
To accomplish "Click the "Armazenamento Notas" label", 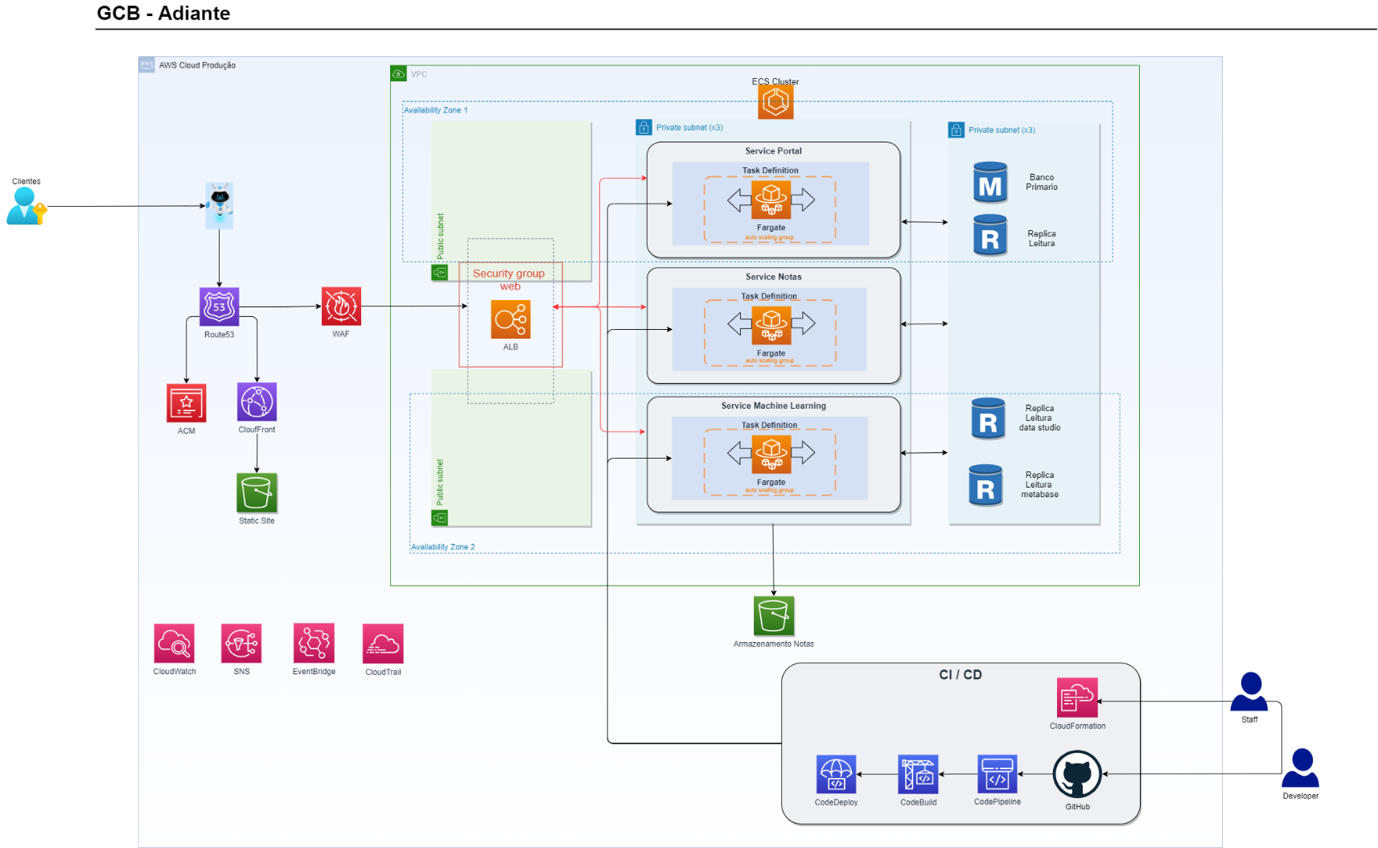I will pos(774,644).
